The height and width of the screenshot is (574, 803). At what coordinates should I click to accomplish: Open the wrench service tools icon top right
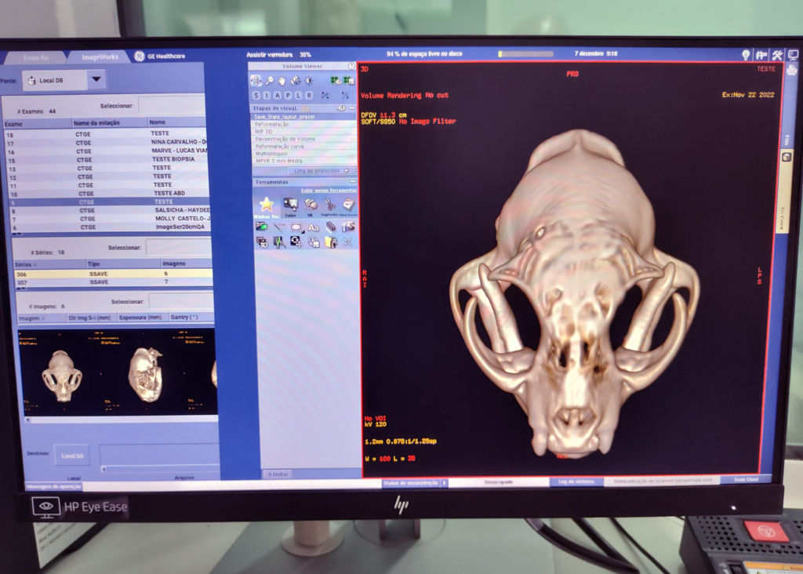776,55
